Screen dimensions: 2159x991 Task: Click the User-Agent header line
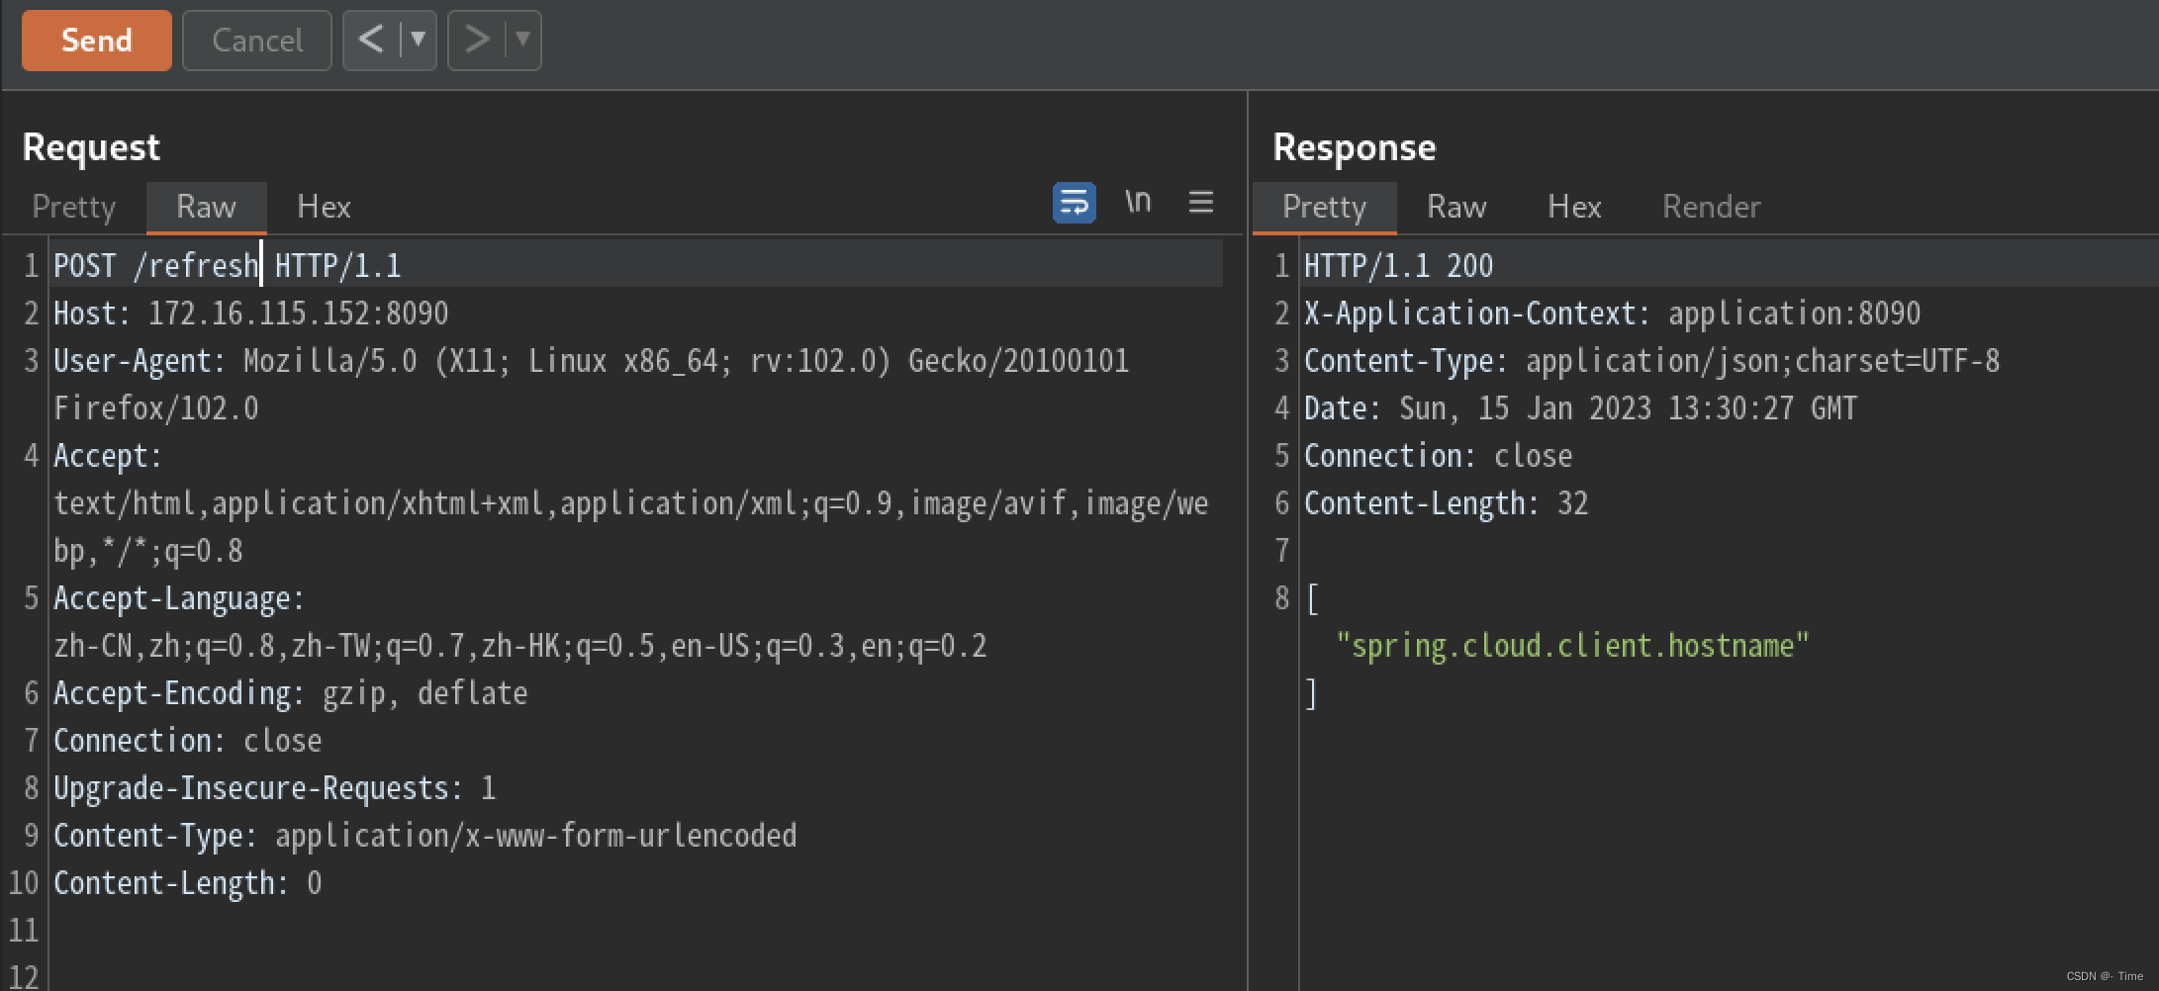(x=591, y=384)
